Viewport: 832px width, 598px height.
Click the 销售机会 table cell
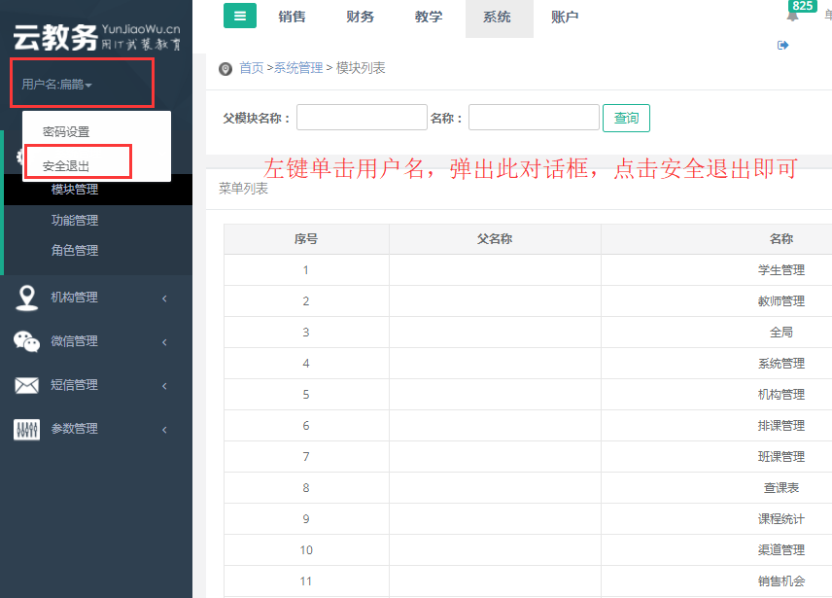tap(781, 581)
